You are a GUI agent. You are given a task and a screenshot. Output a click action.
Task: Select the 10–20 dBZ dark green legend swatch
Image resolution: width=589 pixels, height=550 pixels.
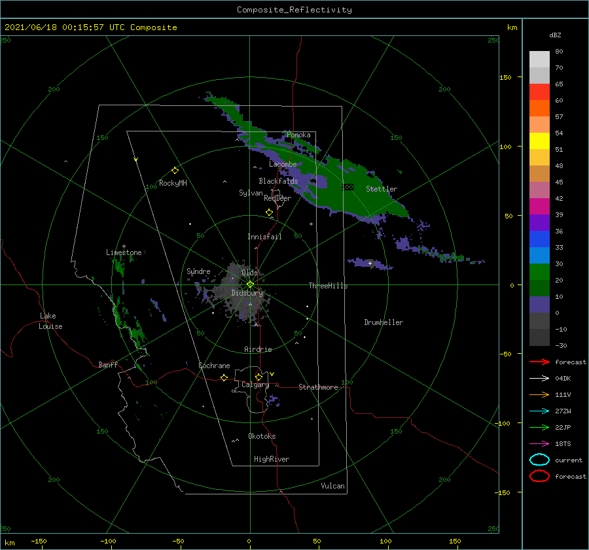(x=539, y=288)
